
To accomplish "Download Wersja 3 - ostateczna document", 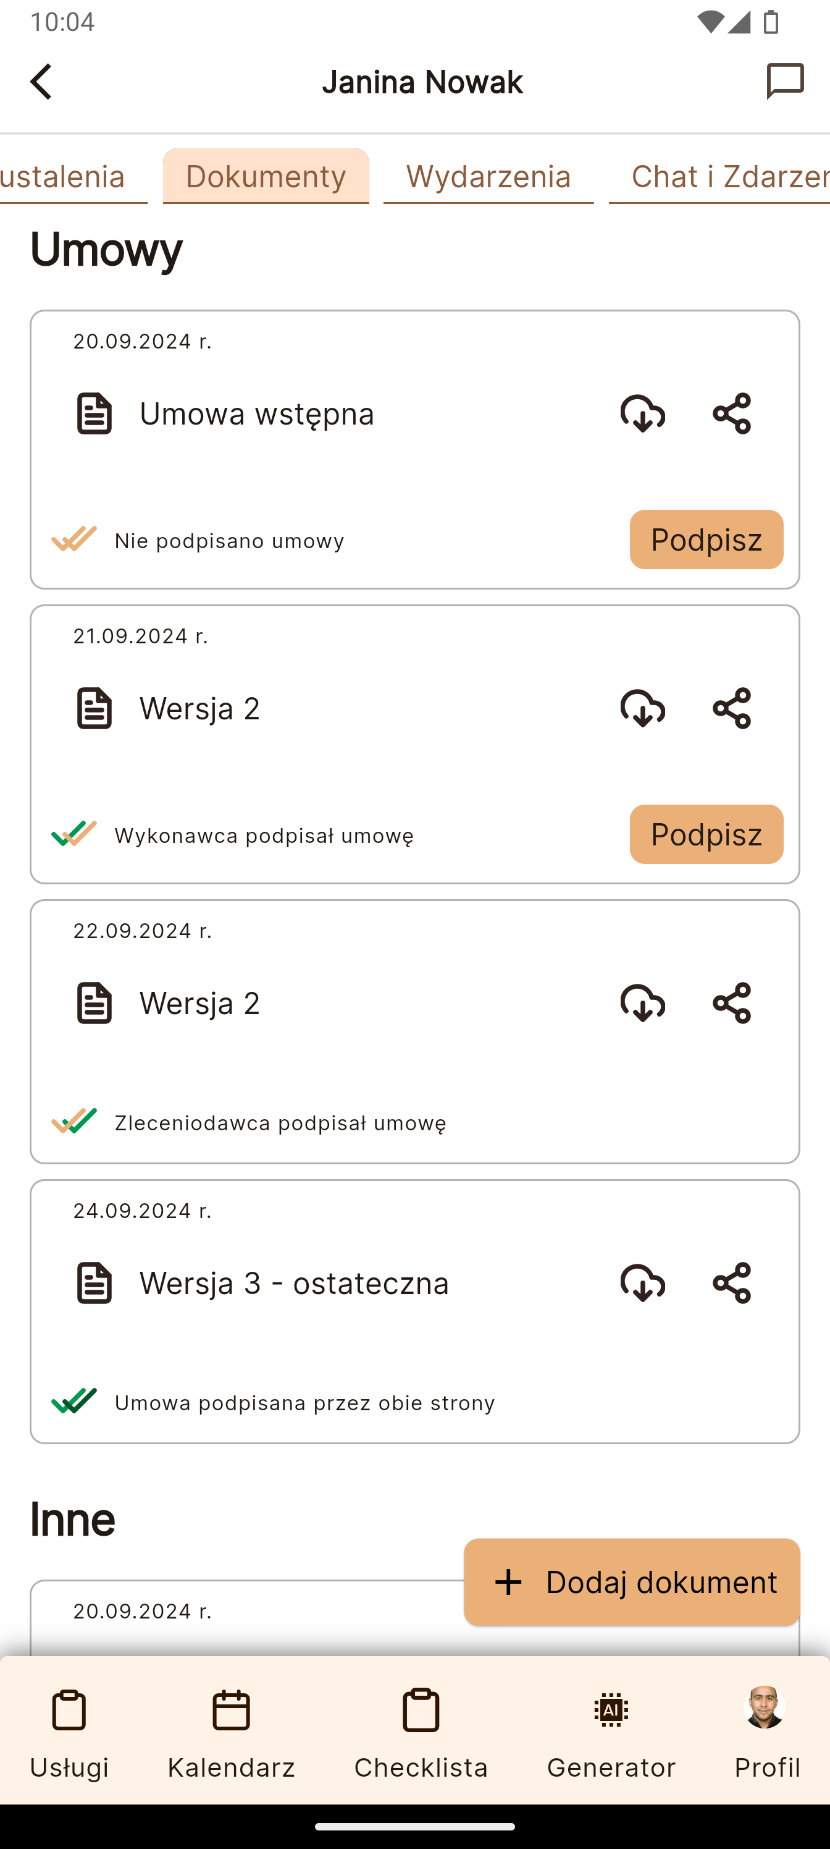I will (x=642, y=1283).
